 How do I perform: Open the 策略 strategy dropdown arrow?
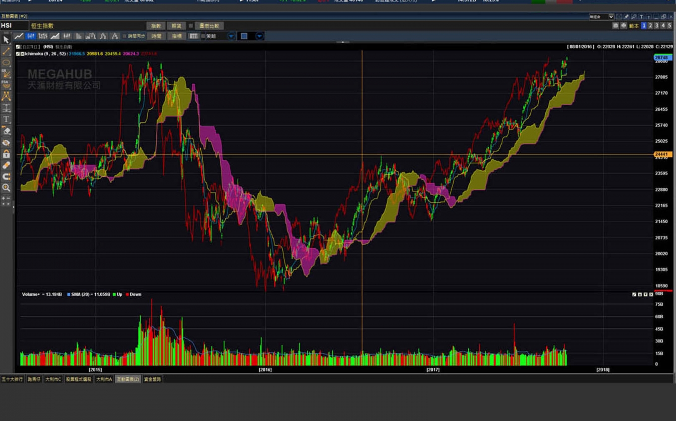[x=231, y=36]
